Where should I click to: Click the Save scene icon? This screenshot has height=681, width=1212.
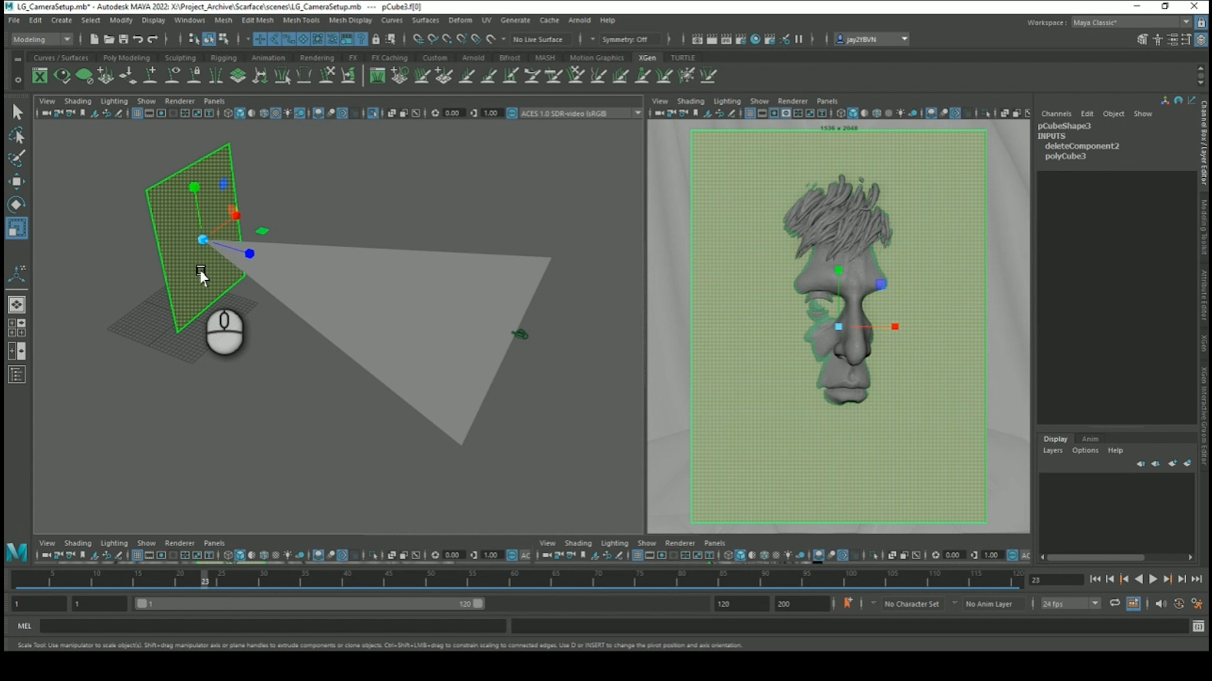(x=123, y=39)
